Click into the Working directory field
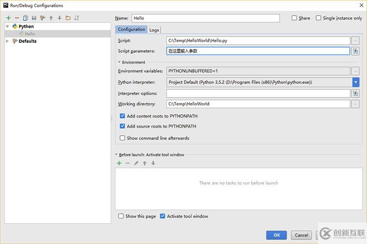 click(x=258, y=104)
